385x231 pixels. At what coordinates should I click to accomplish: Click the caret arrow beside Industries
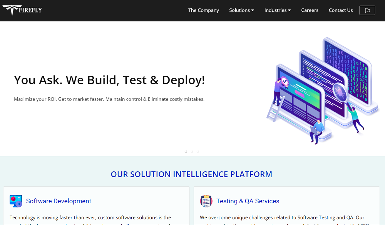point(289,10)
